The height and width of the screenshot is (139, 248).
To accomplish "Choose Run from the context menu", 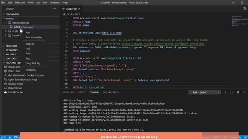I will 28,32.
